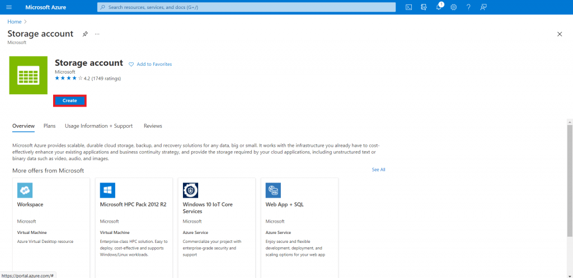
Task: Go to Home breadcrumb link
Action: (14, 22)
